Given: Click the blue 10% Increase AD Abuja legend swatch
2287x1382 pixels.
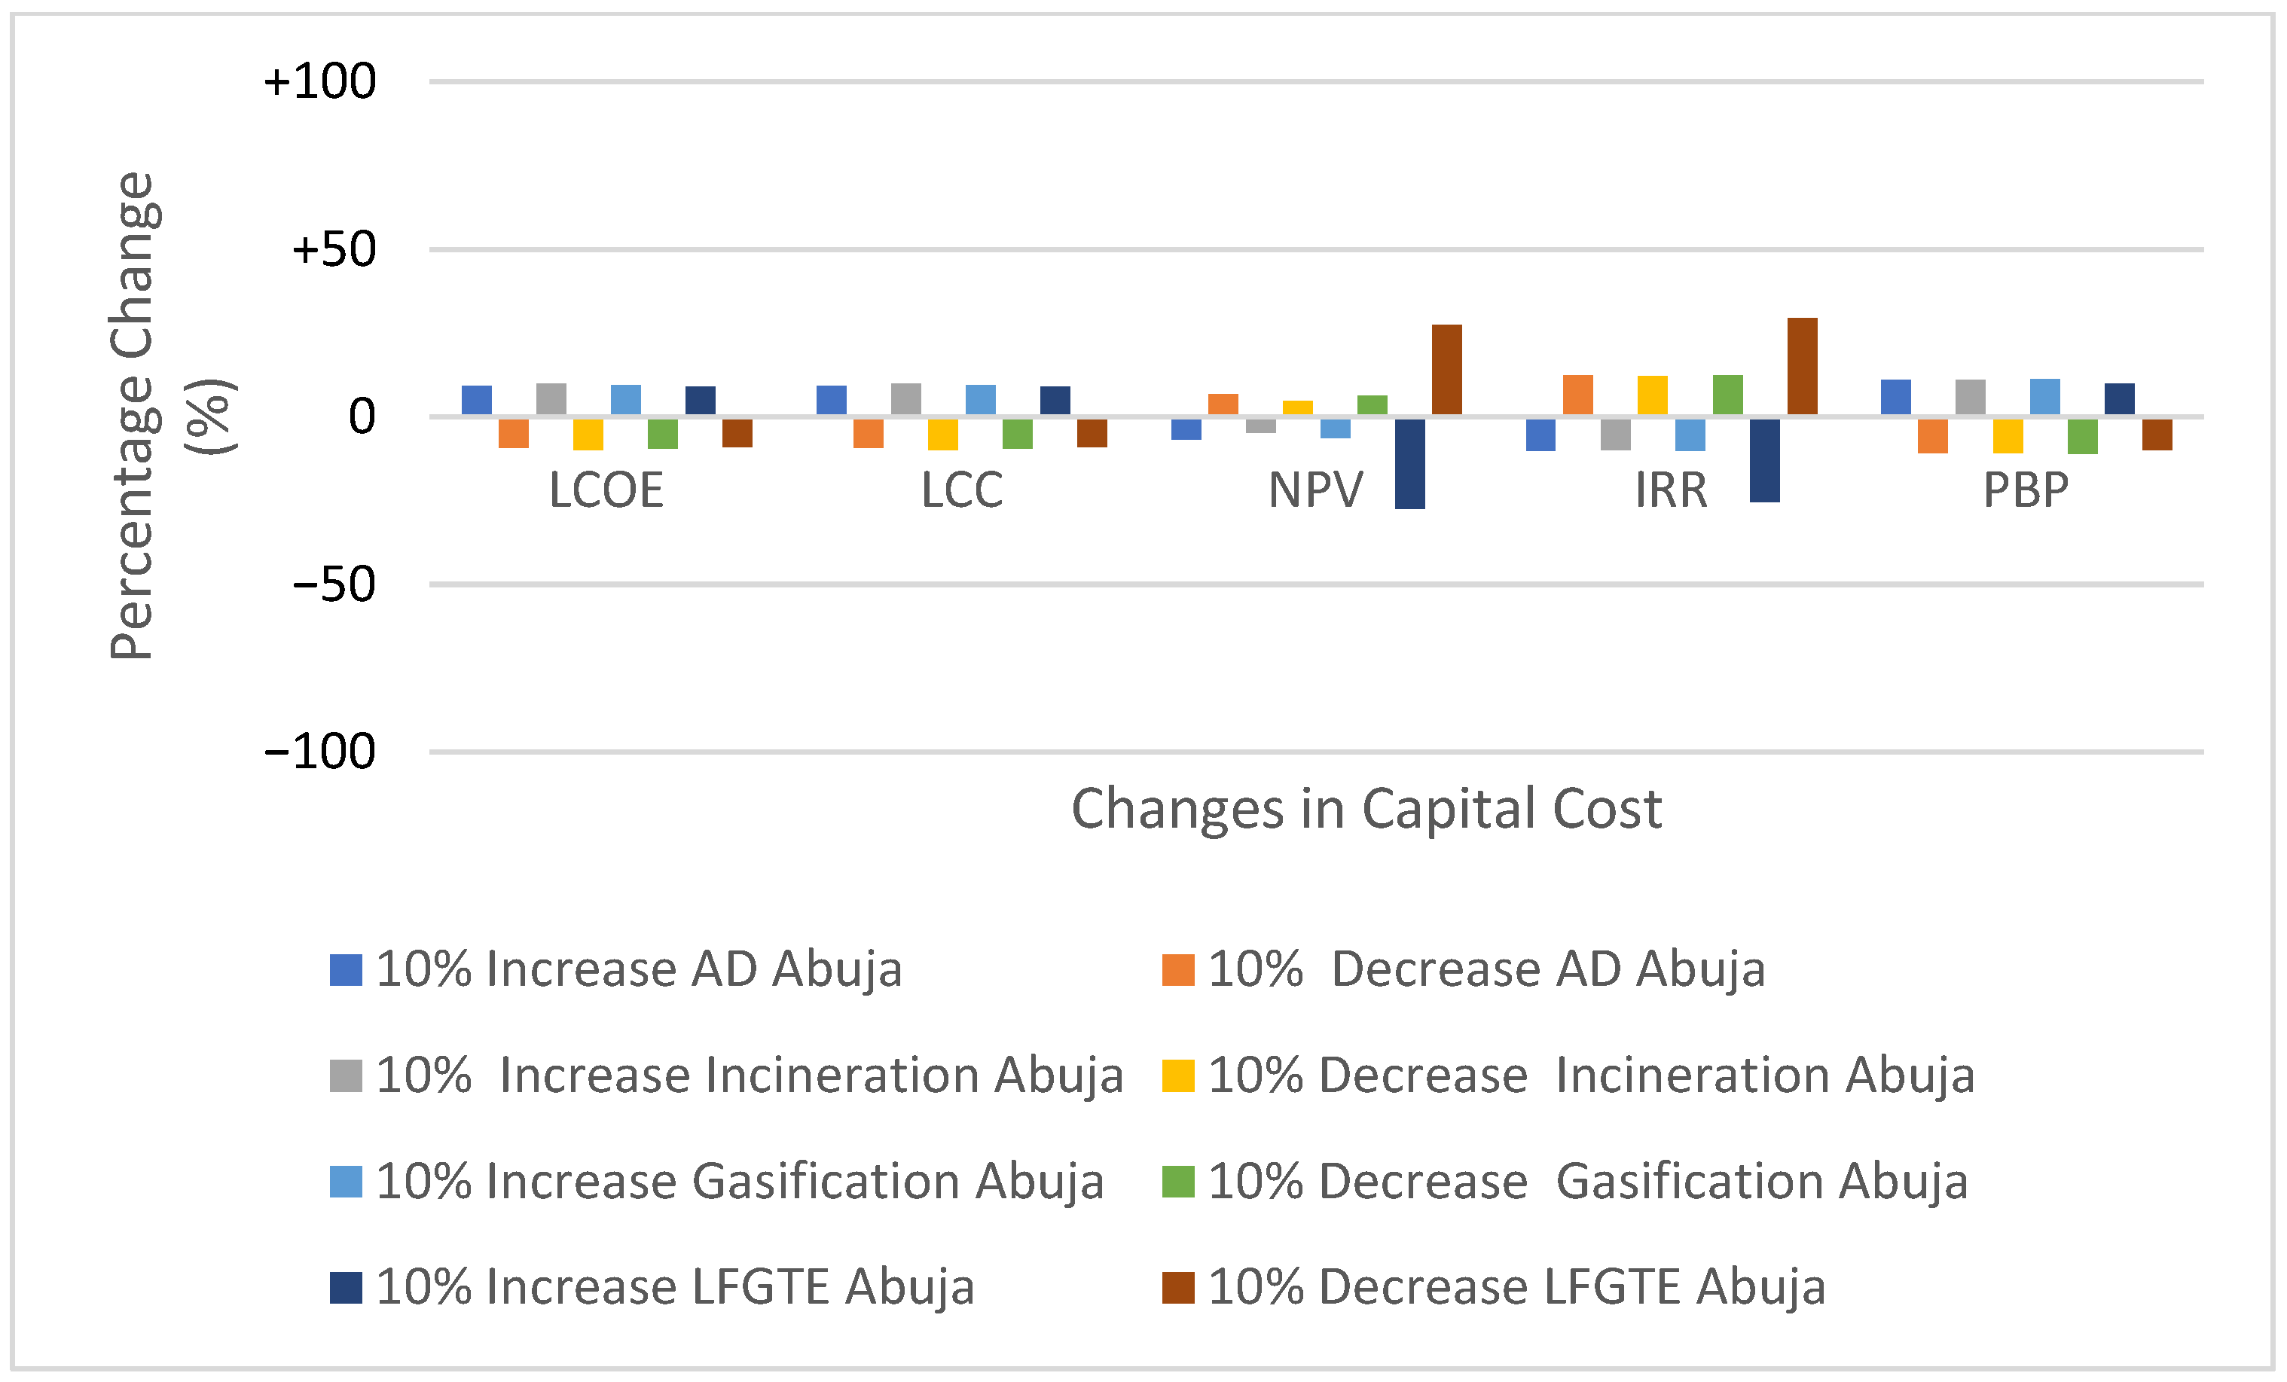Looking at the screenshot, I should 345,970.
